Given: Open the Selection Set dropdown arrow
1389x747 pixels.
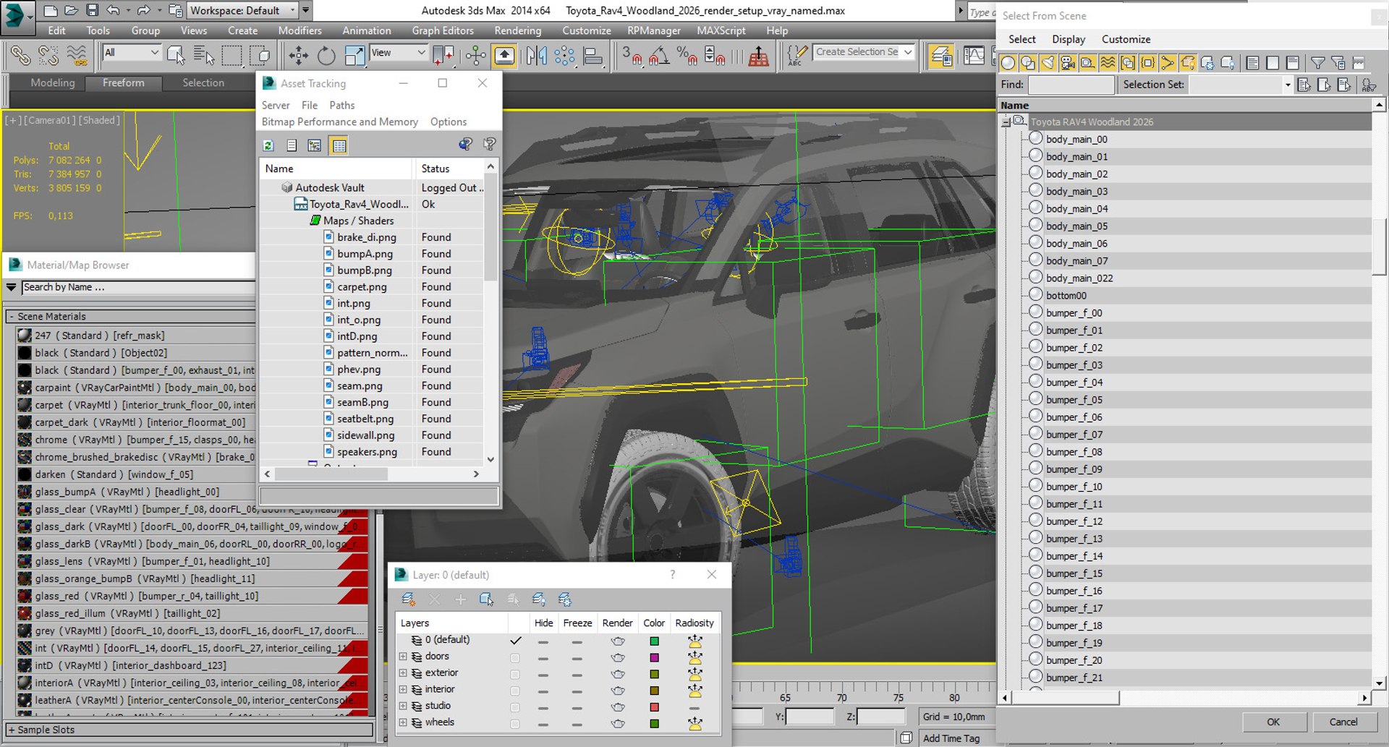Looking at the screenshot, I should coord(1288,85).
